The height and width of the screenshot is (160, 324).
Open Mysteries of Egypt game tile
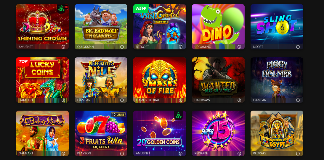[277, 131]
